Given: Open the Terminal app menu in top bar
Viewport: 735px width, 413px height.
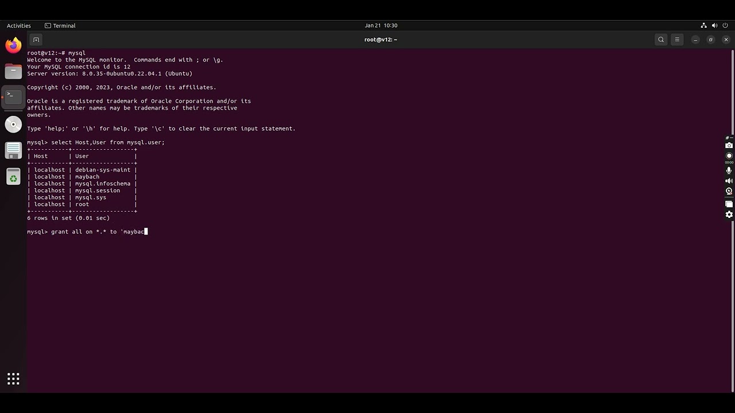Looking at the screenshot, I should click(60, 25).
